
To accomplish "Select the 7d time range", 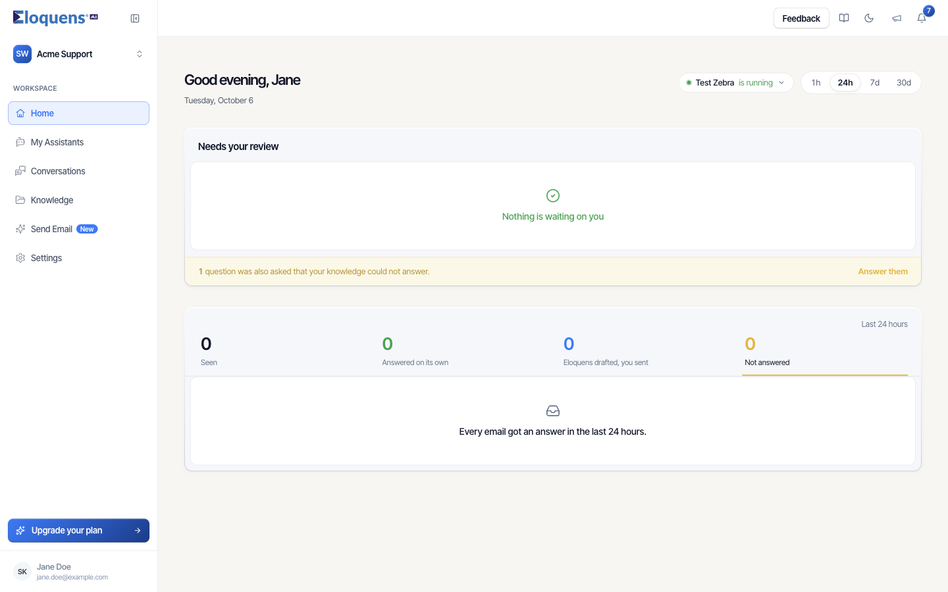I will coord(875,83).
